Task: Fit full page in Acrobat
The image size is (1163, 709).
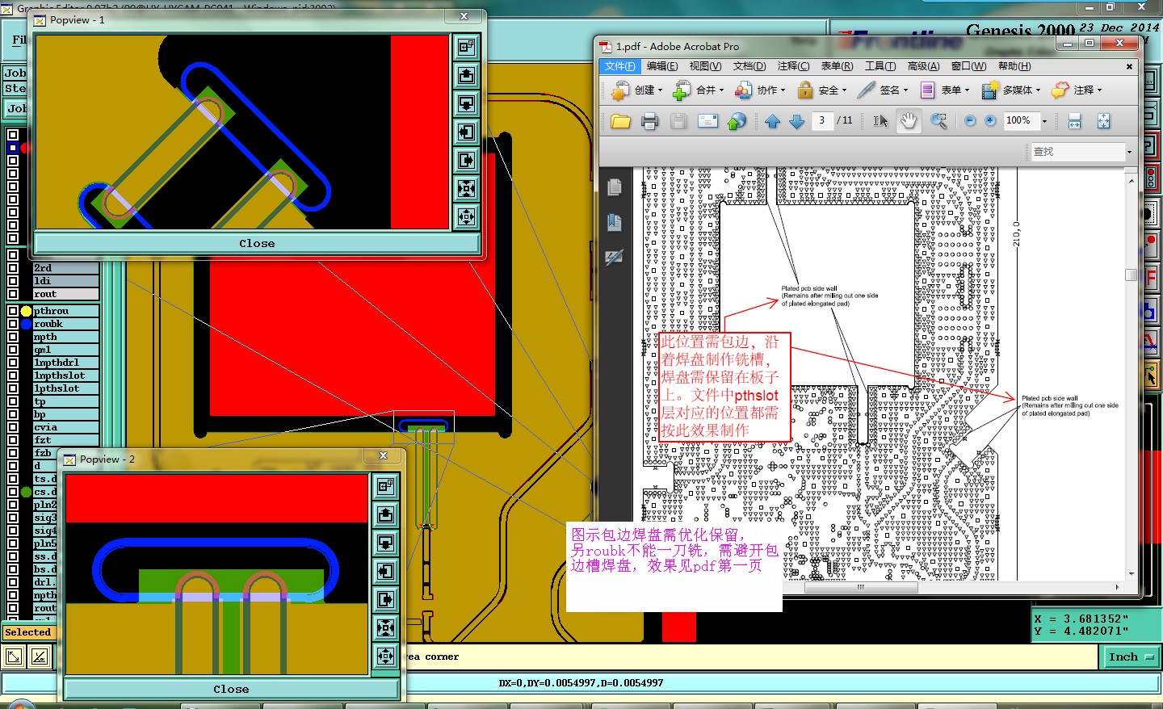Action: [1103, 121]
